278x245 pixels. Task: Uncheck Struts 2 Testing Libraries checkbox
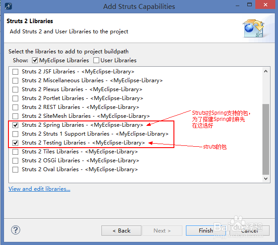pyautogui.click(x=16, y=143)
